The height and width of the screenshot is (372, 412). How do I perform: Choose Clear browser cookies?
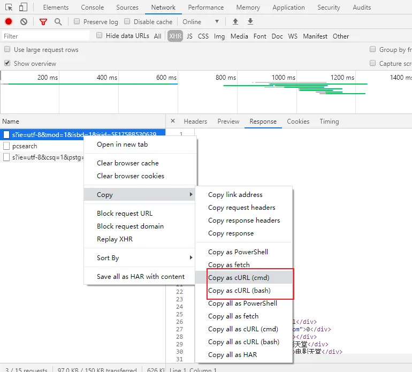click(x=139, y=176)
